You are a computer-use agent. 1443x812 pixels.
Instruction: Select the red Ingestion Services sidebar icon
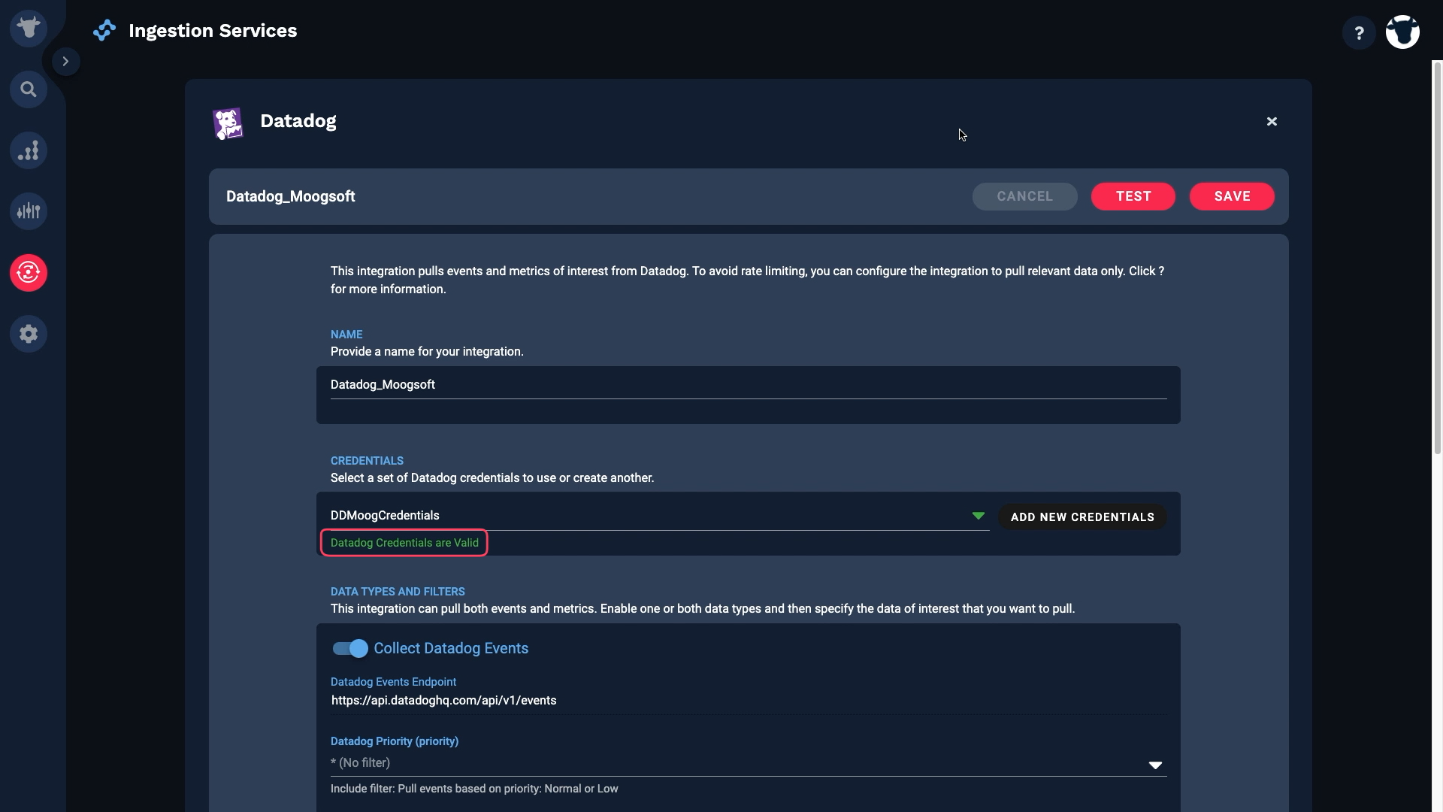point(29,272)
